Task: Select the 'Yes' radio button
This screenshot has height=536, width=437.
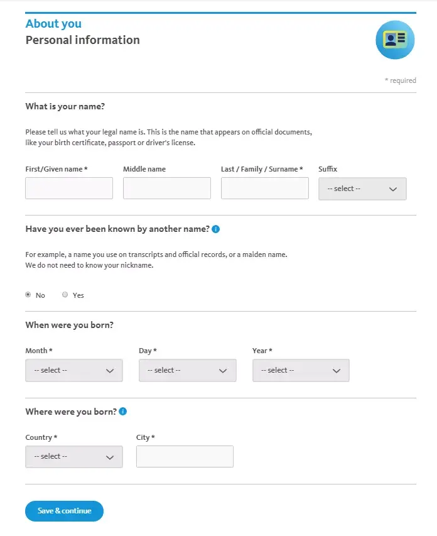Action: 65,295
